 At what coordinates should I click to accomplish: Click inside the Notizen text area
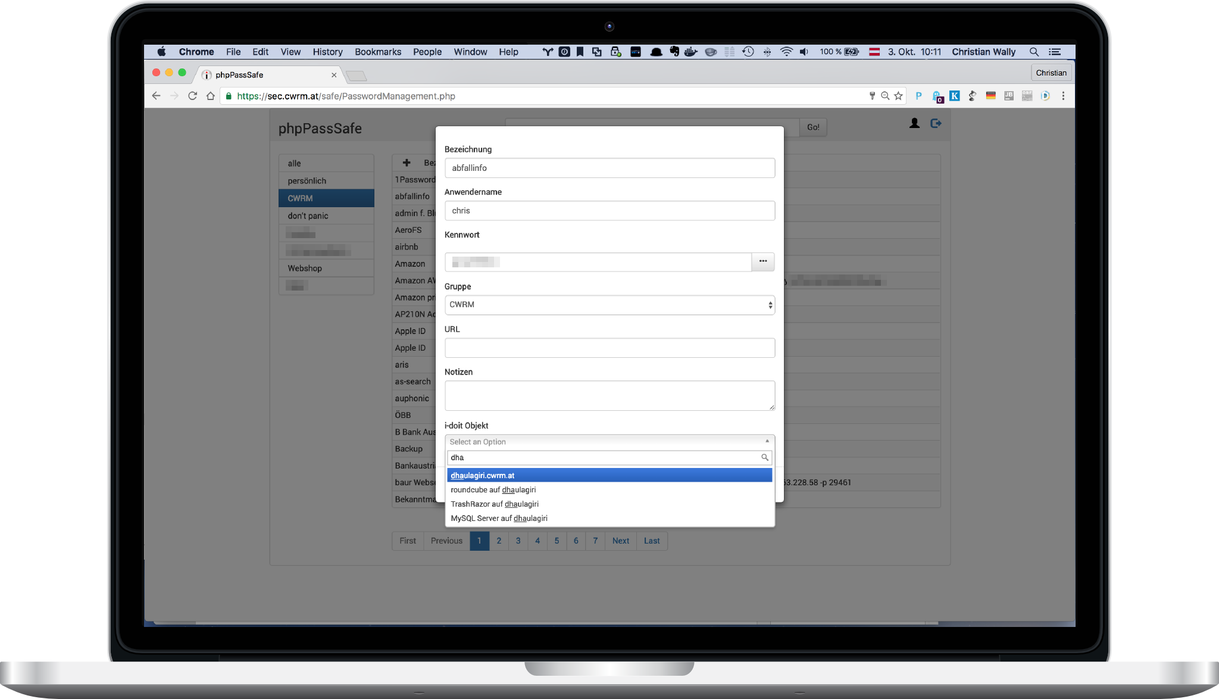[609, 395]
